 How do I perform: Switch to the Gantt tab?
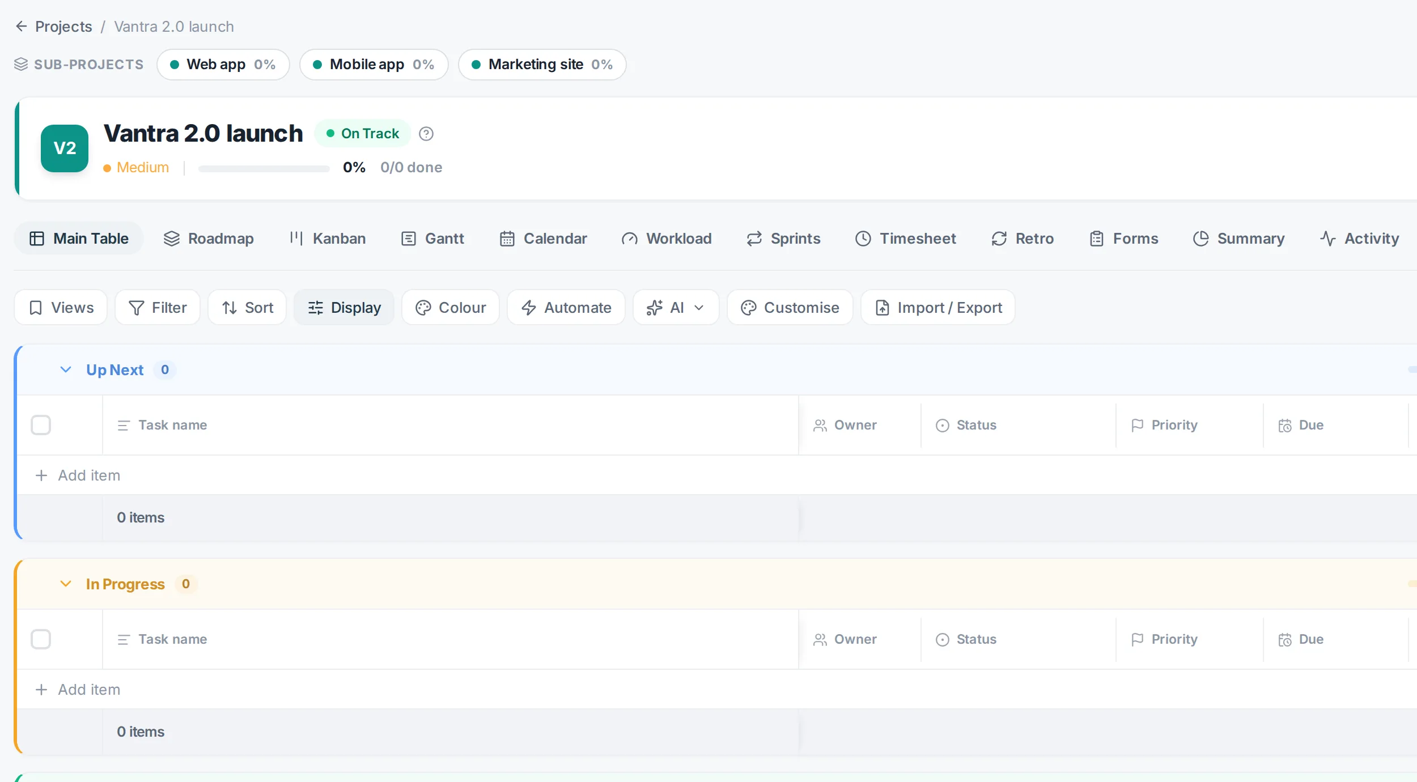pyautogui.click(x=433, y=238)
